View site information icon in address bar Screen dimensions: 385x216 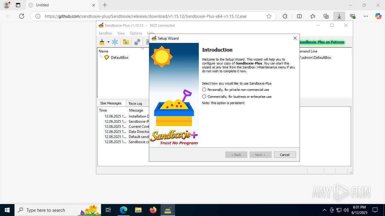tap(38, 16)
